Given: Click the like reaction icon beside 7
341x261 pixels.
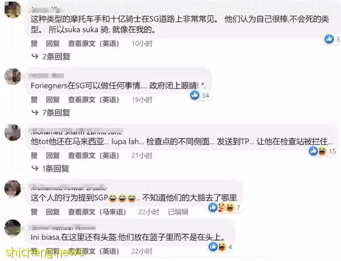Looking at the screenshot, I should point(213,208).
